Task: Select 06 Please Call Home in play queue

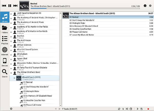Action: coord(108,32)
